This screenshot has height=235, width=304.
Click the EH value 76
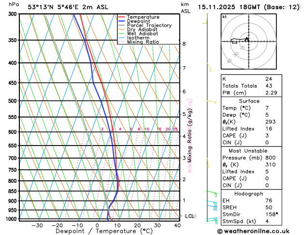point(269,201)
